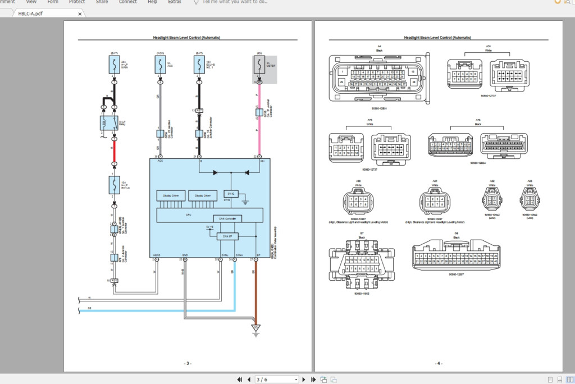Click the previous view icon in status bar

pos(323,380)
